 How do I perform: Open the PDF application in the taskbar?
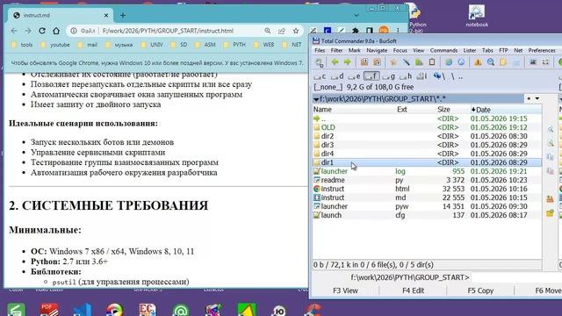tap(49, 309)
